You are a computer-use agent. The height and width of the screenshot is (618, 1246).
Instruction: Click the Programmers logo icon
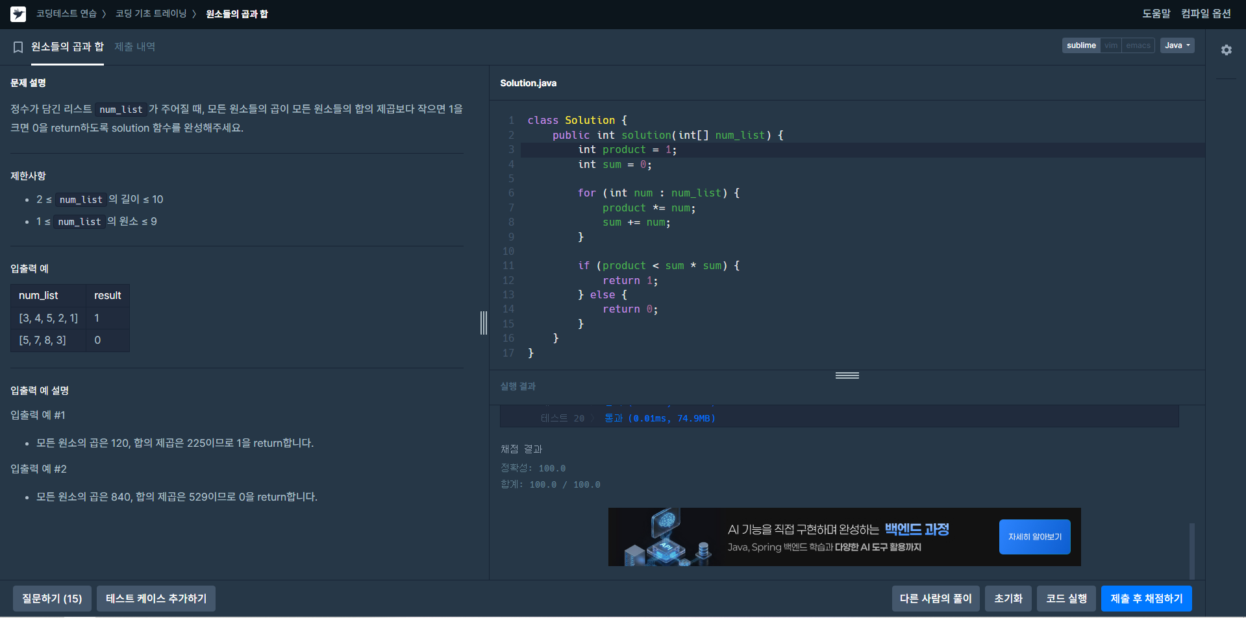coord(18,14)
